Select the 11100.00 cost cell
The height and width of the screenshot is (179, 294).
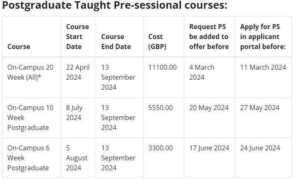tap(162, 67)
